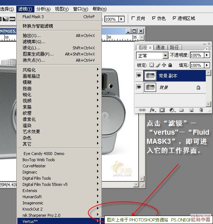Image resolution: width=213 pixels, height=224 pixels.
Task: Select the 背景 layer thumbnail
Action: click(x=150, y=87)
